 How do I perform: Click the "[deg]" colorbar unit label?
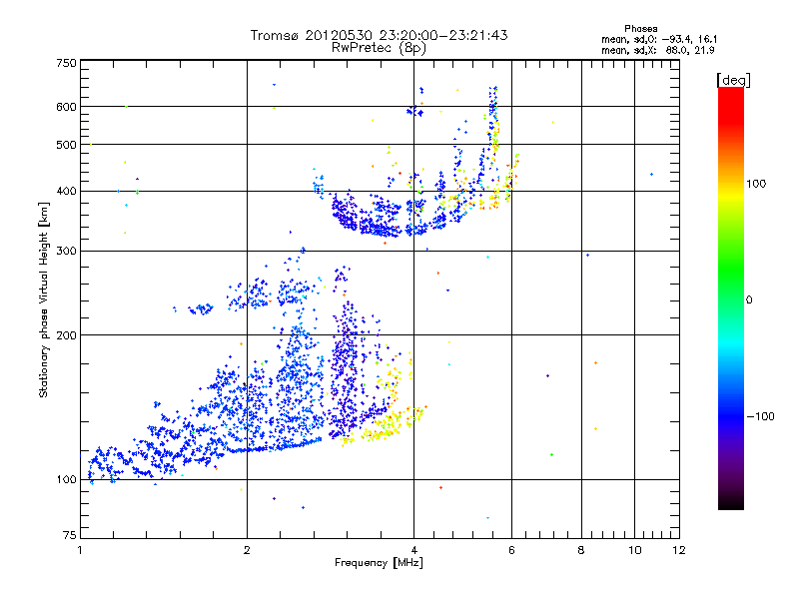tap(733, 80)
